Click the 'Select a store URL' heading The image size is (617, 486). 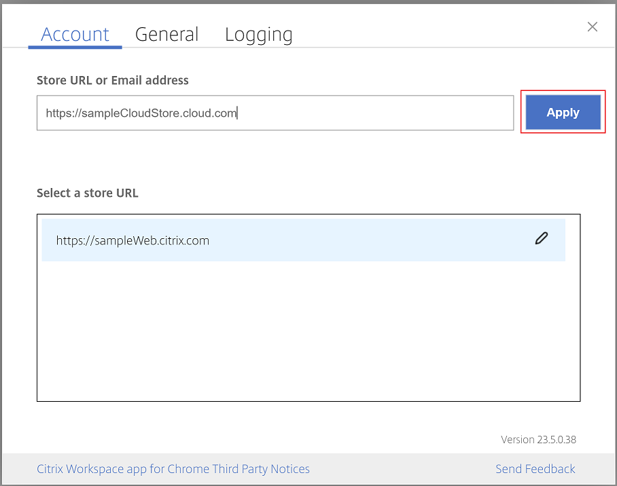click(x=88, y=193)
